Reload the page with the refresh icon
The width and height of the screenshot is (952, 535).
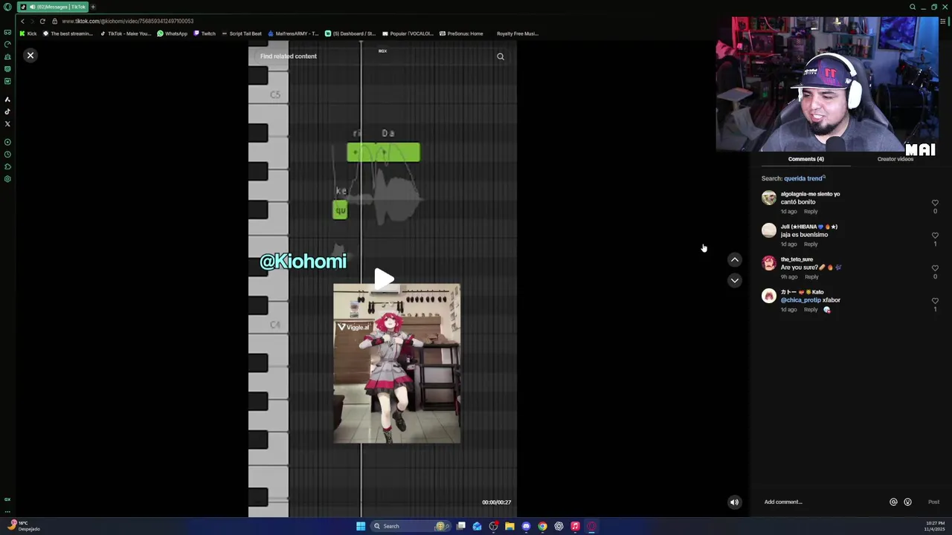[42, 22]
